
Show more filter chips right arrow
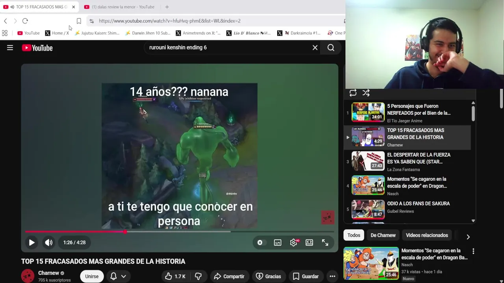point(468,237)
